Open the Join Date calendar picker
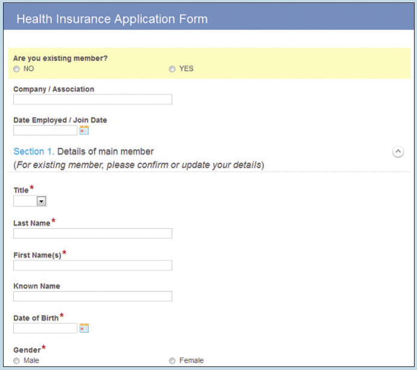Image resolution: width=417 pixels, height=370 pixels. [x=84, y=130]
